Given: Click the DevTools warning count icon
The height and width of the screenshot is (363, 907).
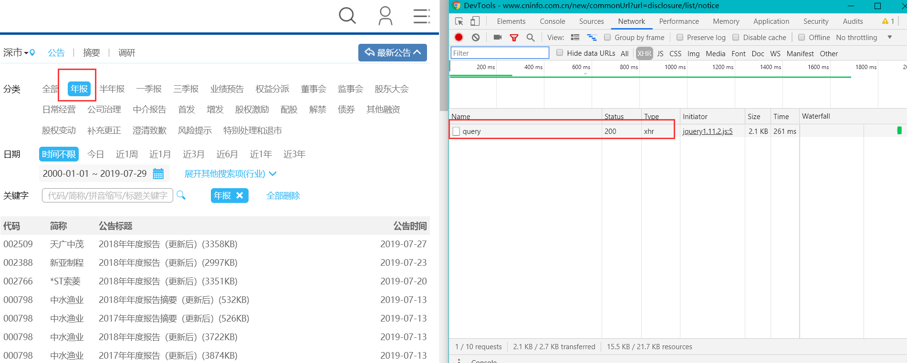Looking at the screenshot, I should point(888,21).
